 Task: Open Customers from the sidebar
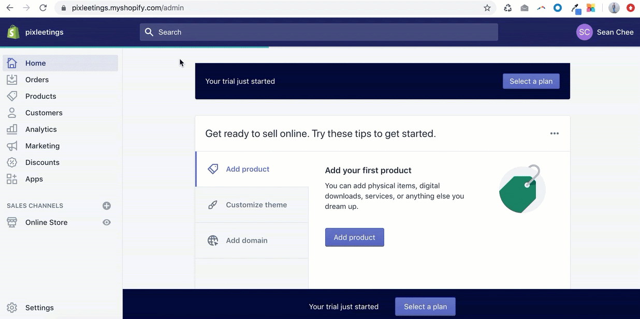[x=12, y=112]
